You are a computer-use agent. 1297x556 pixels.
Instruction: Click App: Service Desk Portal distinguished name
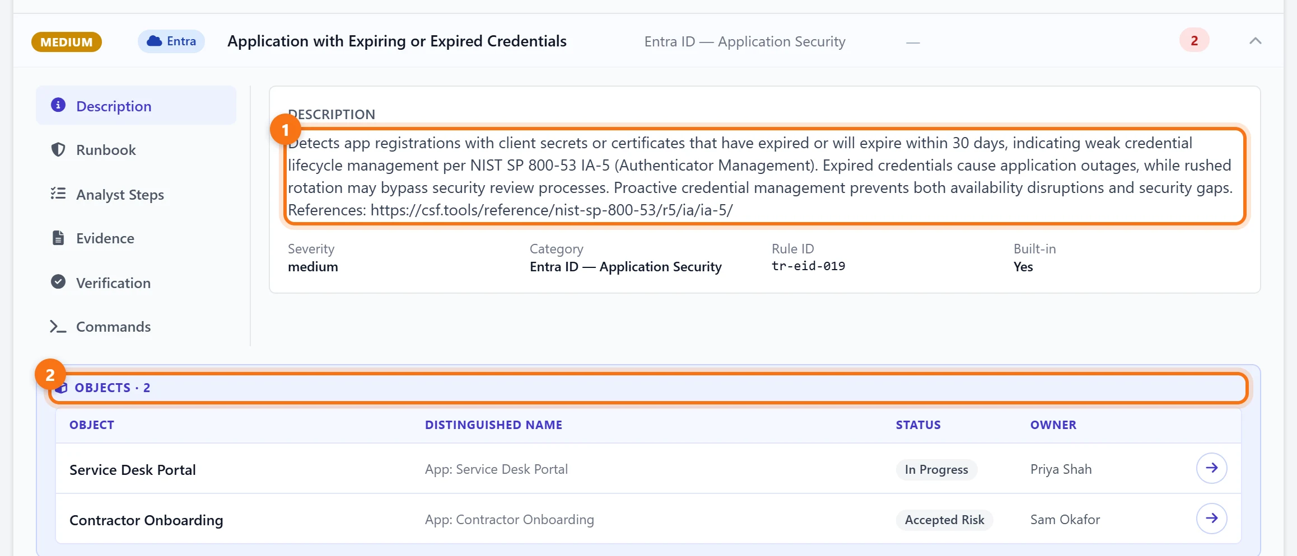click(x=496, y=469)
